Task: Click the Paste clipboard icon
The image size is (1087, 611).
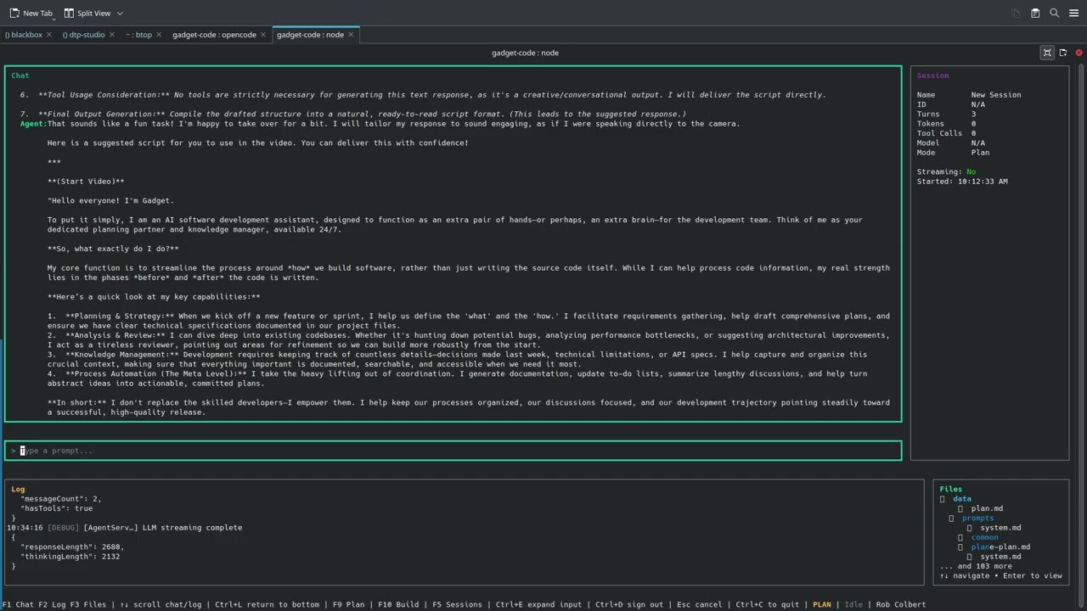Action: click(1035, 13)
